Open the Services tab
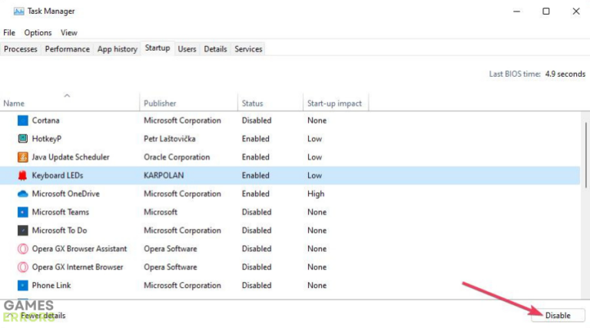This screenshot has width=590, height=328. coord(248,49)
